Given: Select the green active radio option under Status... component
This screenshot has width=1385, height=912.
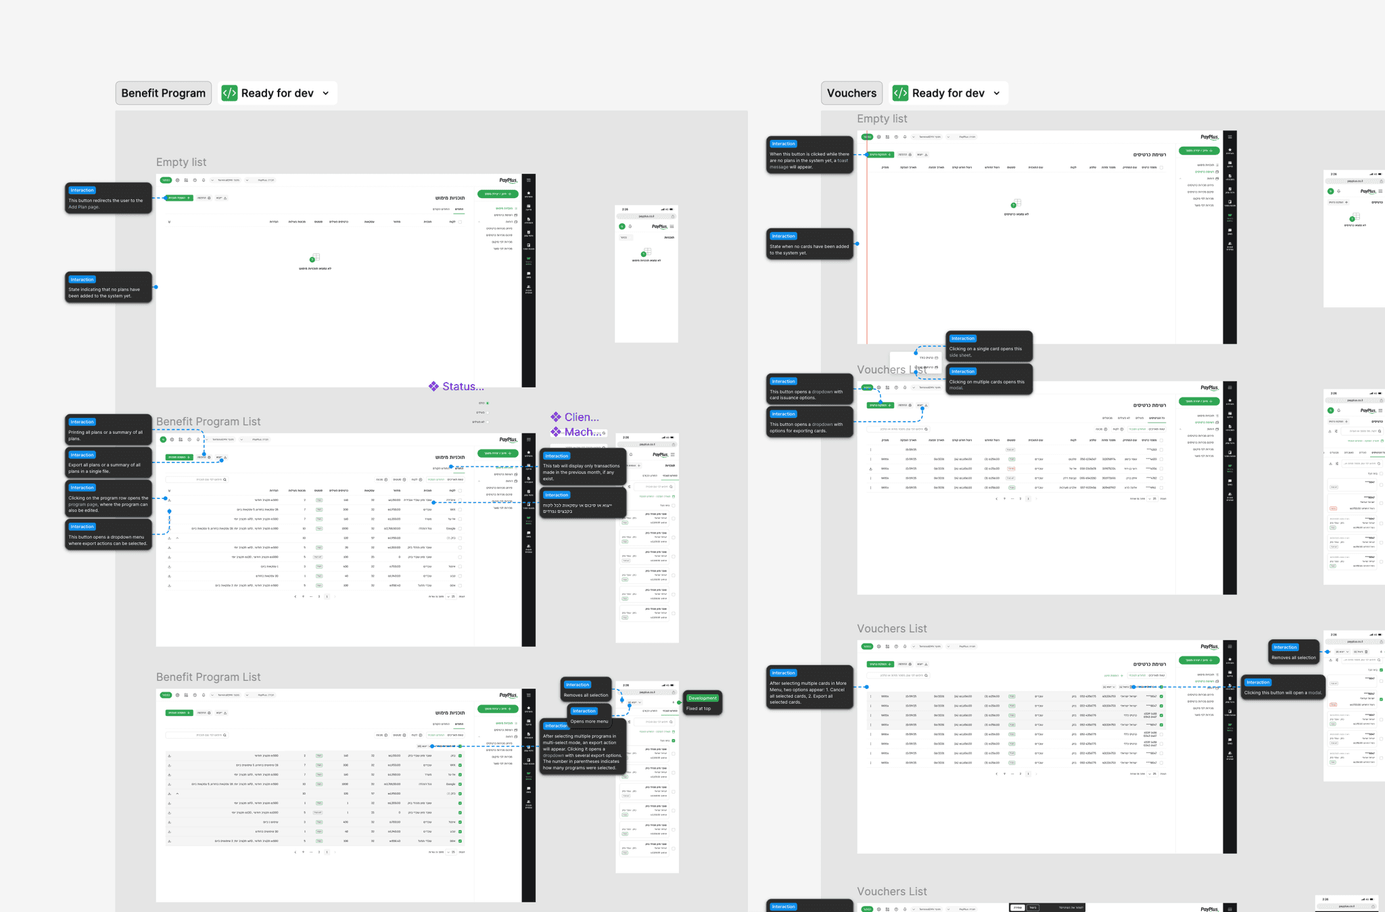Looking at the screenshot, I should tap(487, 404).
